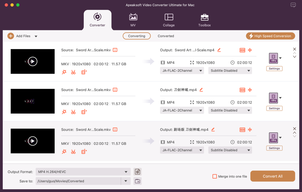Show source info for the third file
The height and width of the screenshot is (192, 302).
pyautogui.click(x=115, y=130)
